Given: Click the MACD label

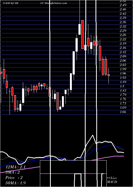Looking at the screenshot, I should pos(112,182).
